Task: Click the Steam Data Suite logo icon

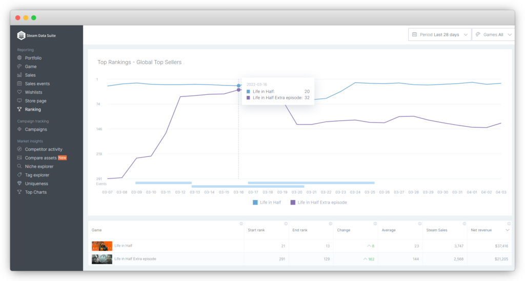Action: point(21,35)
